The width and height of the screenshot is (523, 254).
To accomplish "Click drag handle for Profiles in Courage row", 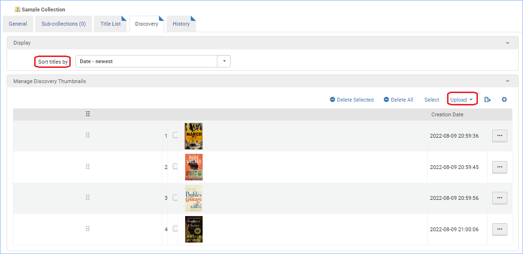I will 88,198.
